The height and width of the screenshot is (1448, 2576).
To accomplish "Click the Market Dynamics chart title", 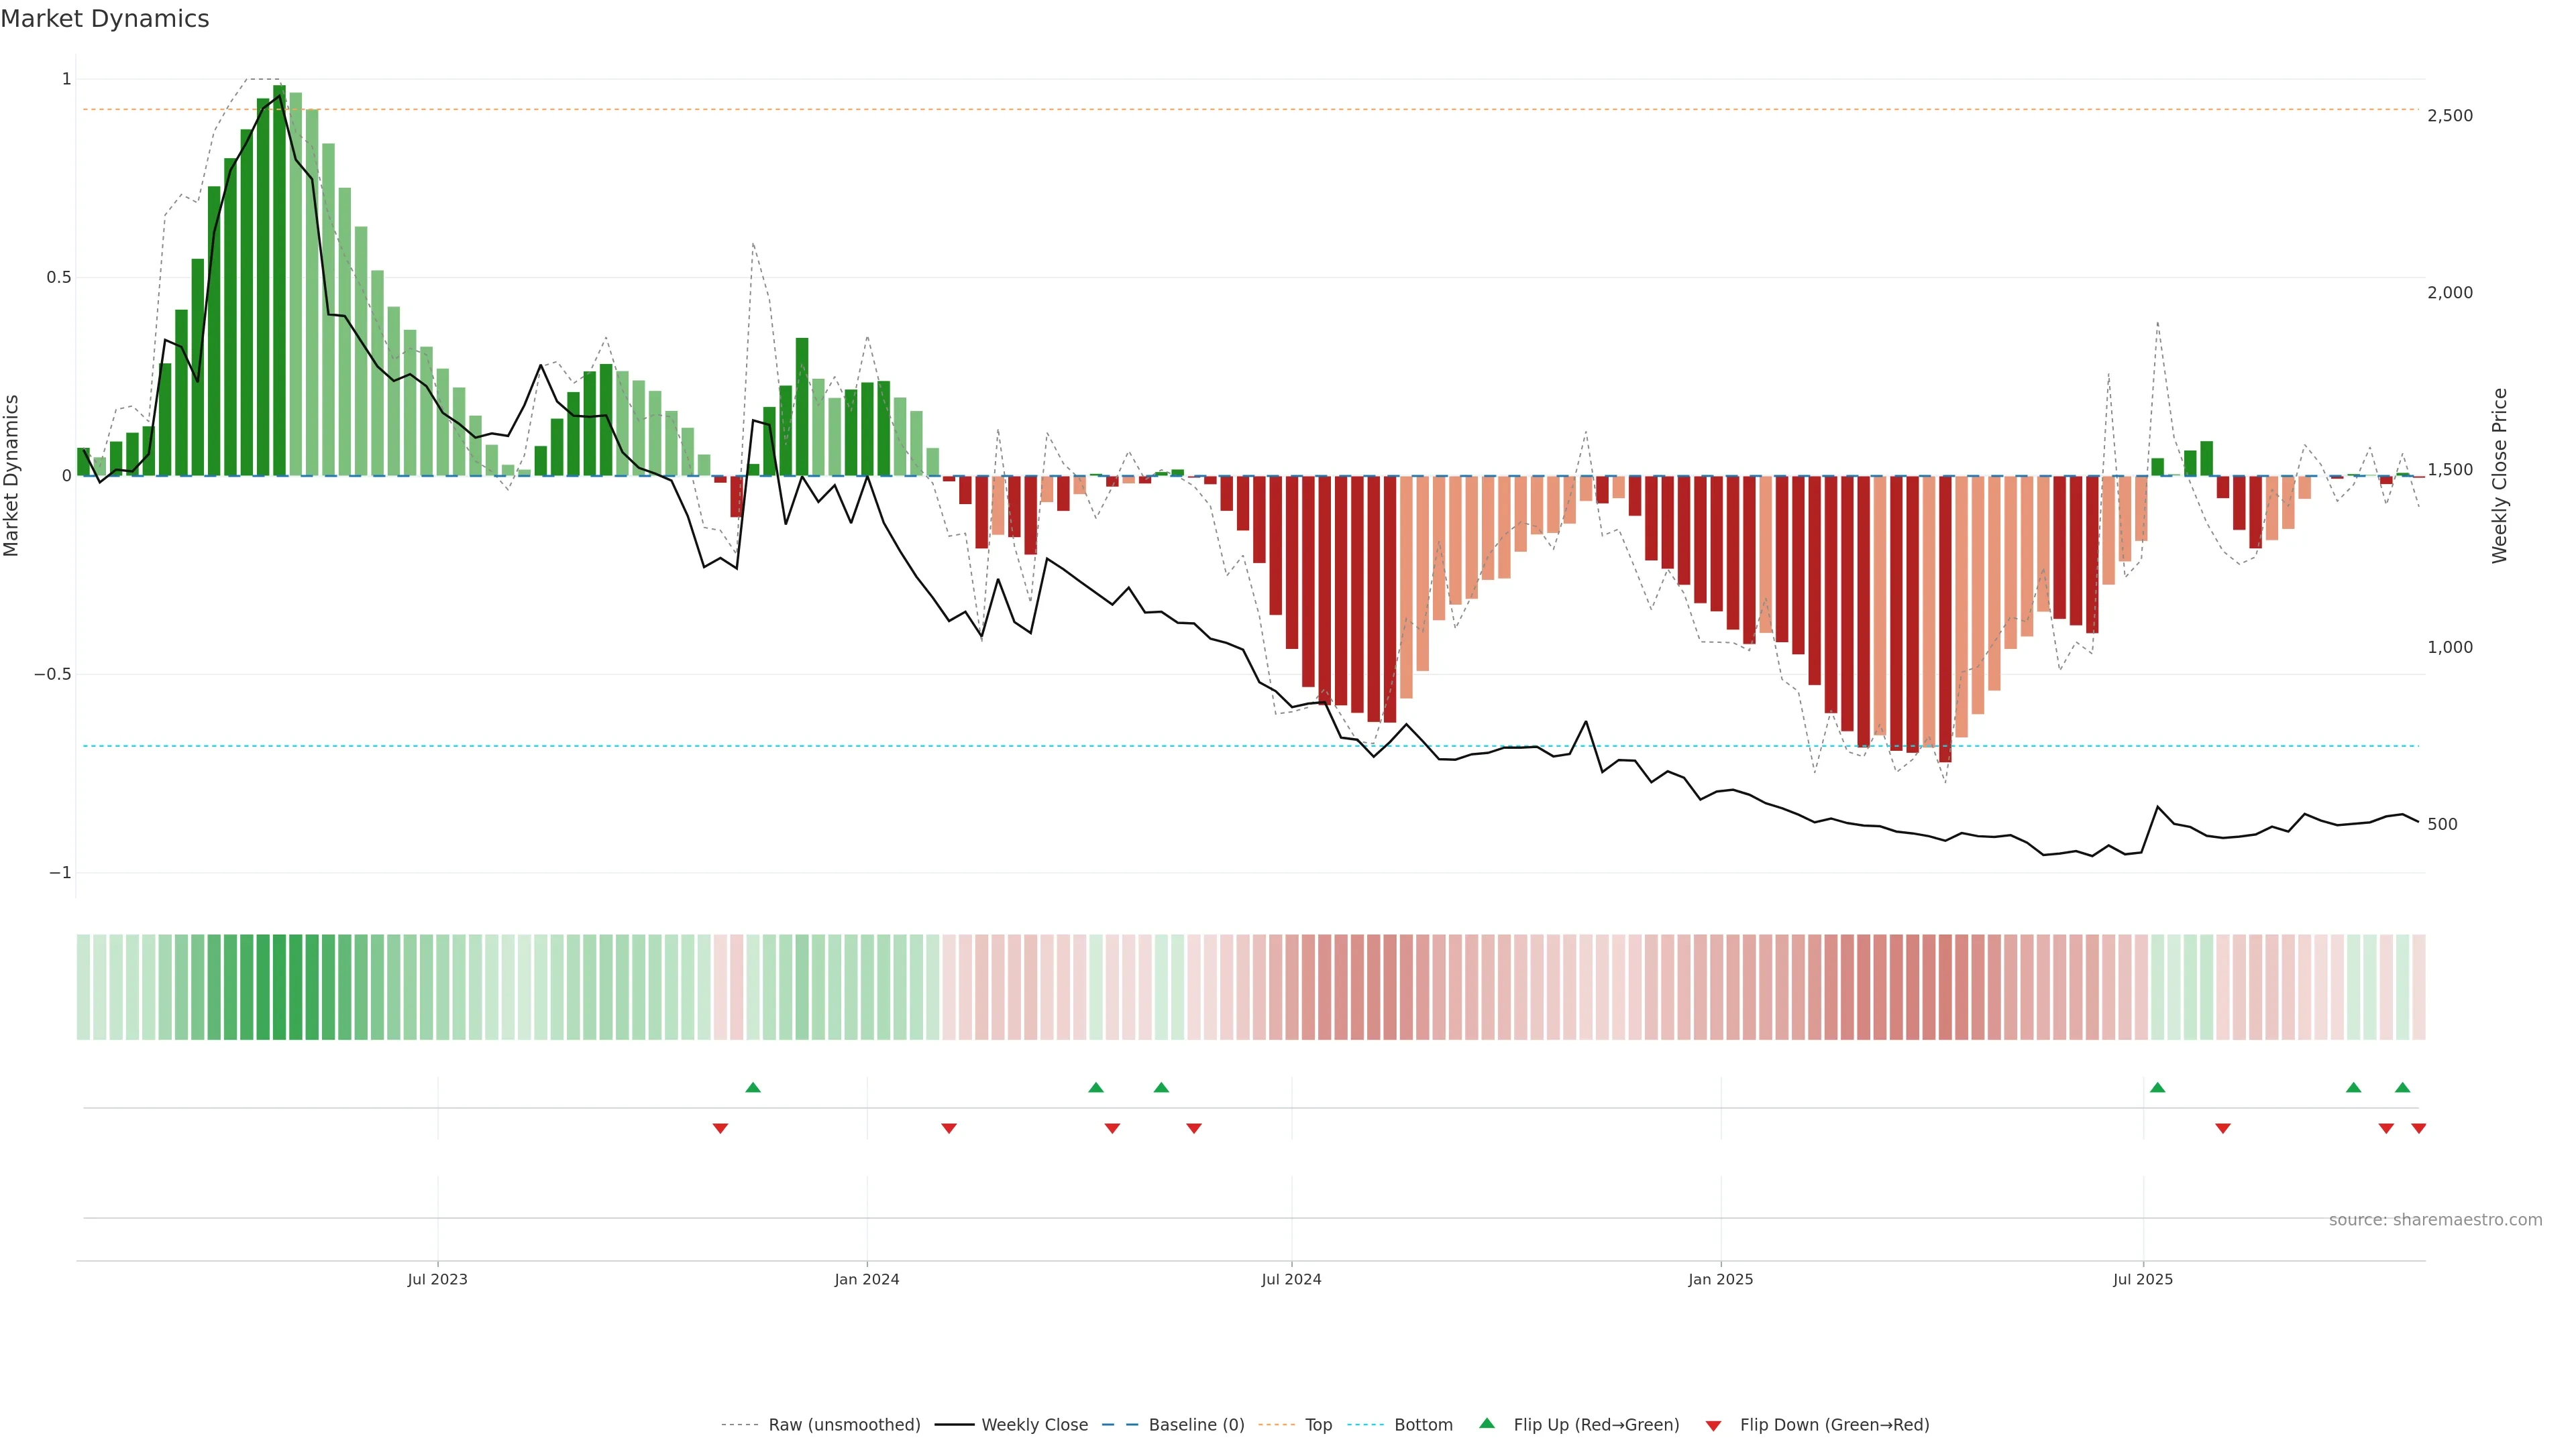I will (x=105, y=19).
